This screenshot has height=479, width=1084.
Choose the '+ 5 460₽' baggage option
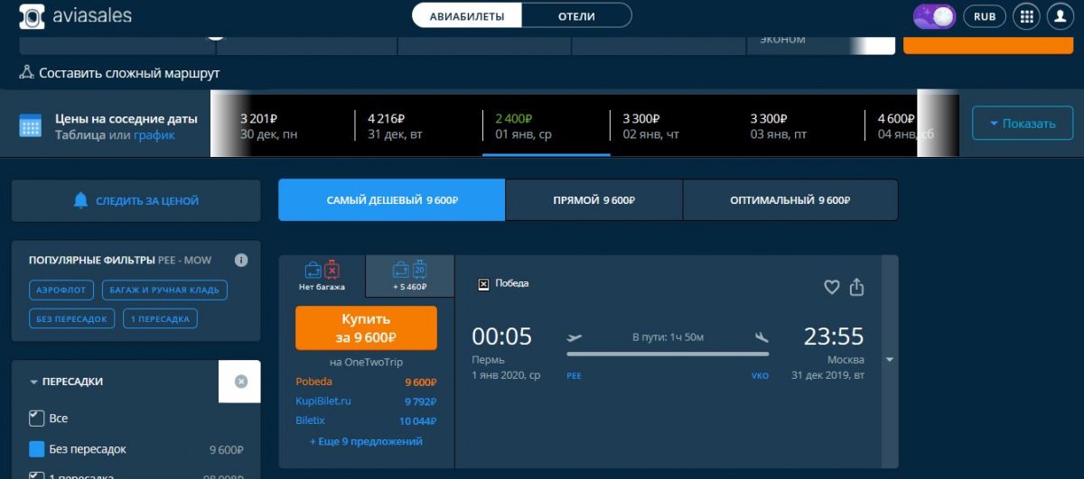pos(409,275)
